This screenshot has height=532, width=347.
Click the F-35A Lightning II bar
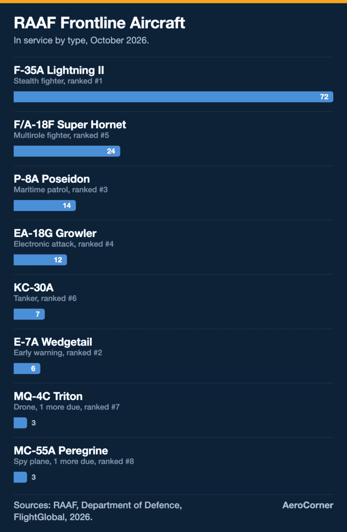(x=173, y=97)
